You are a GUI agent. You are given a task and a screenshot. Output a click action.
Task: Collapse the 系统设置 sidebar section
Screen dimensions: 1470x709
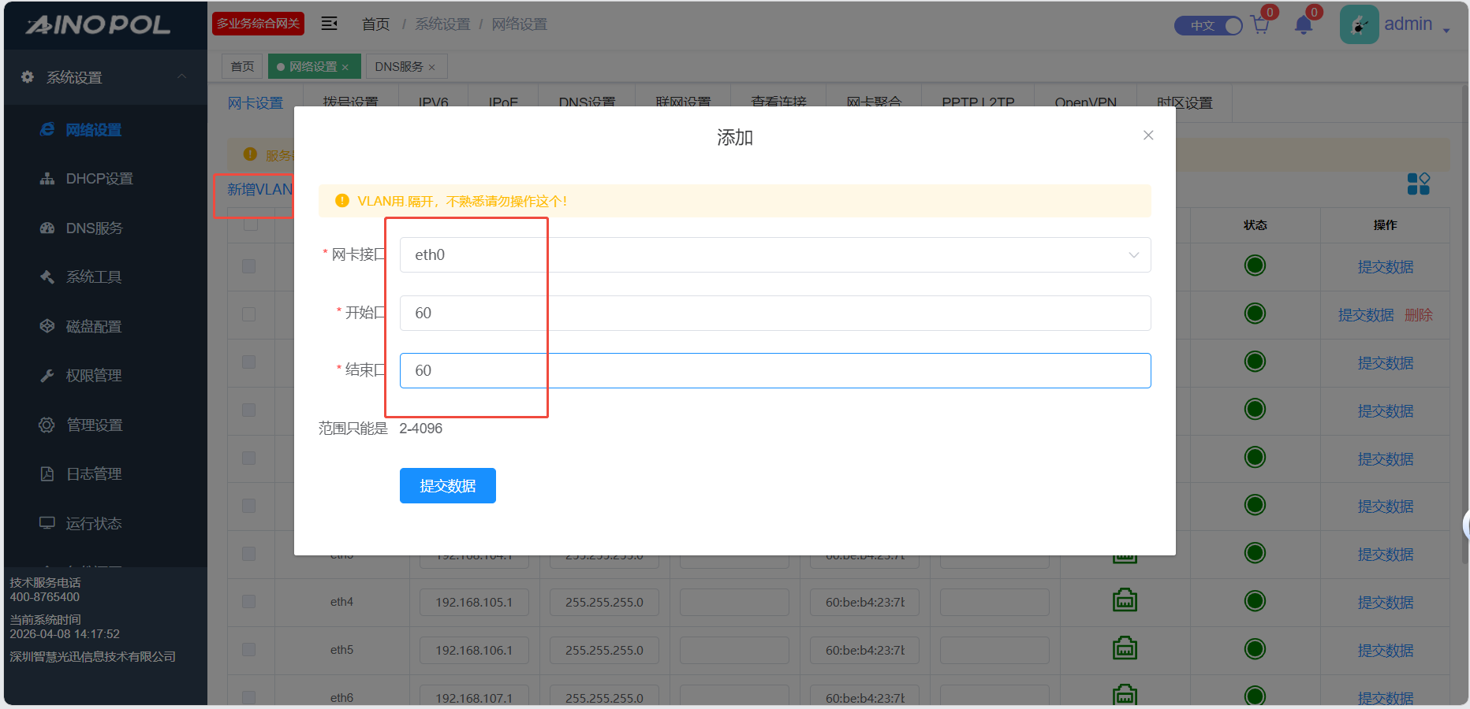(x=181, y=77)
